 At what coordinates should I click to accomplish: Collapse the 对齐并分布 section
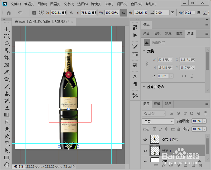tap(144, 87)
